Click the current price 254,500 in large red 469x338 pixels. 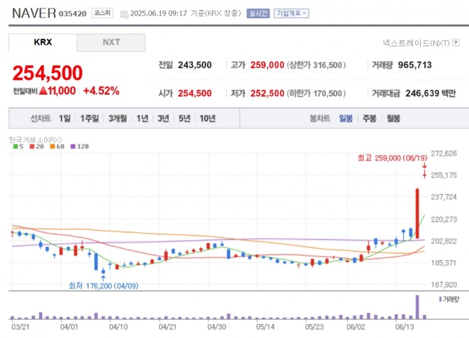click(x=48, y=73)
